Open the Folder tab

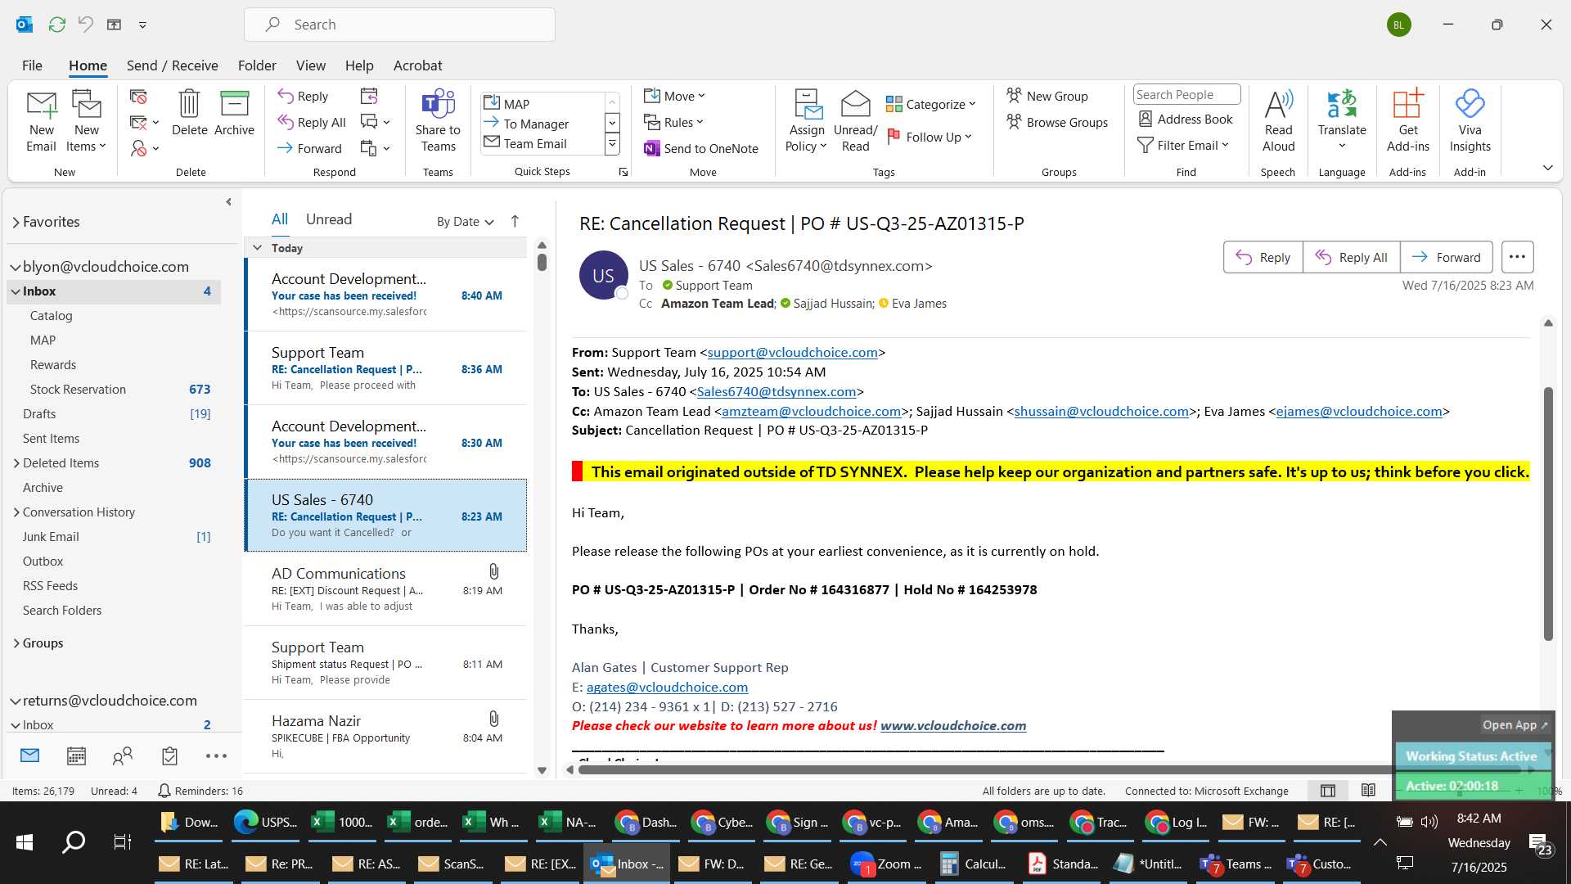[256, 65]
